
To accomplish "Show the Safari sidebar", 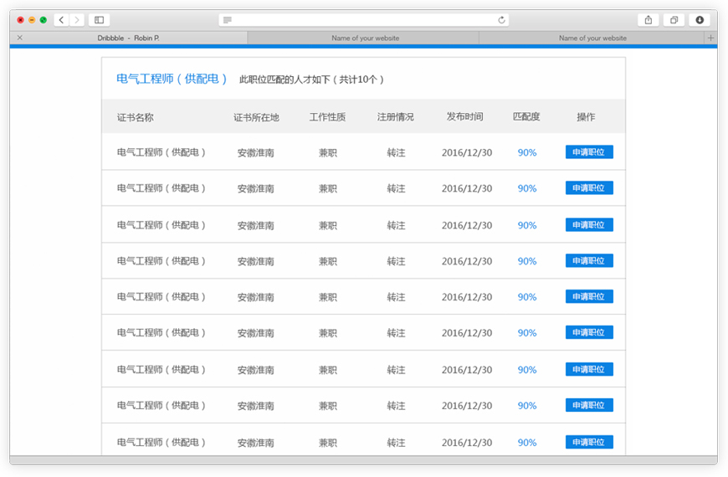I will click(99, 20).
